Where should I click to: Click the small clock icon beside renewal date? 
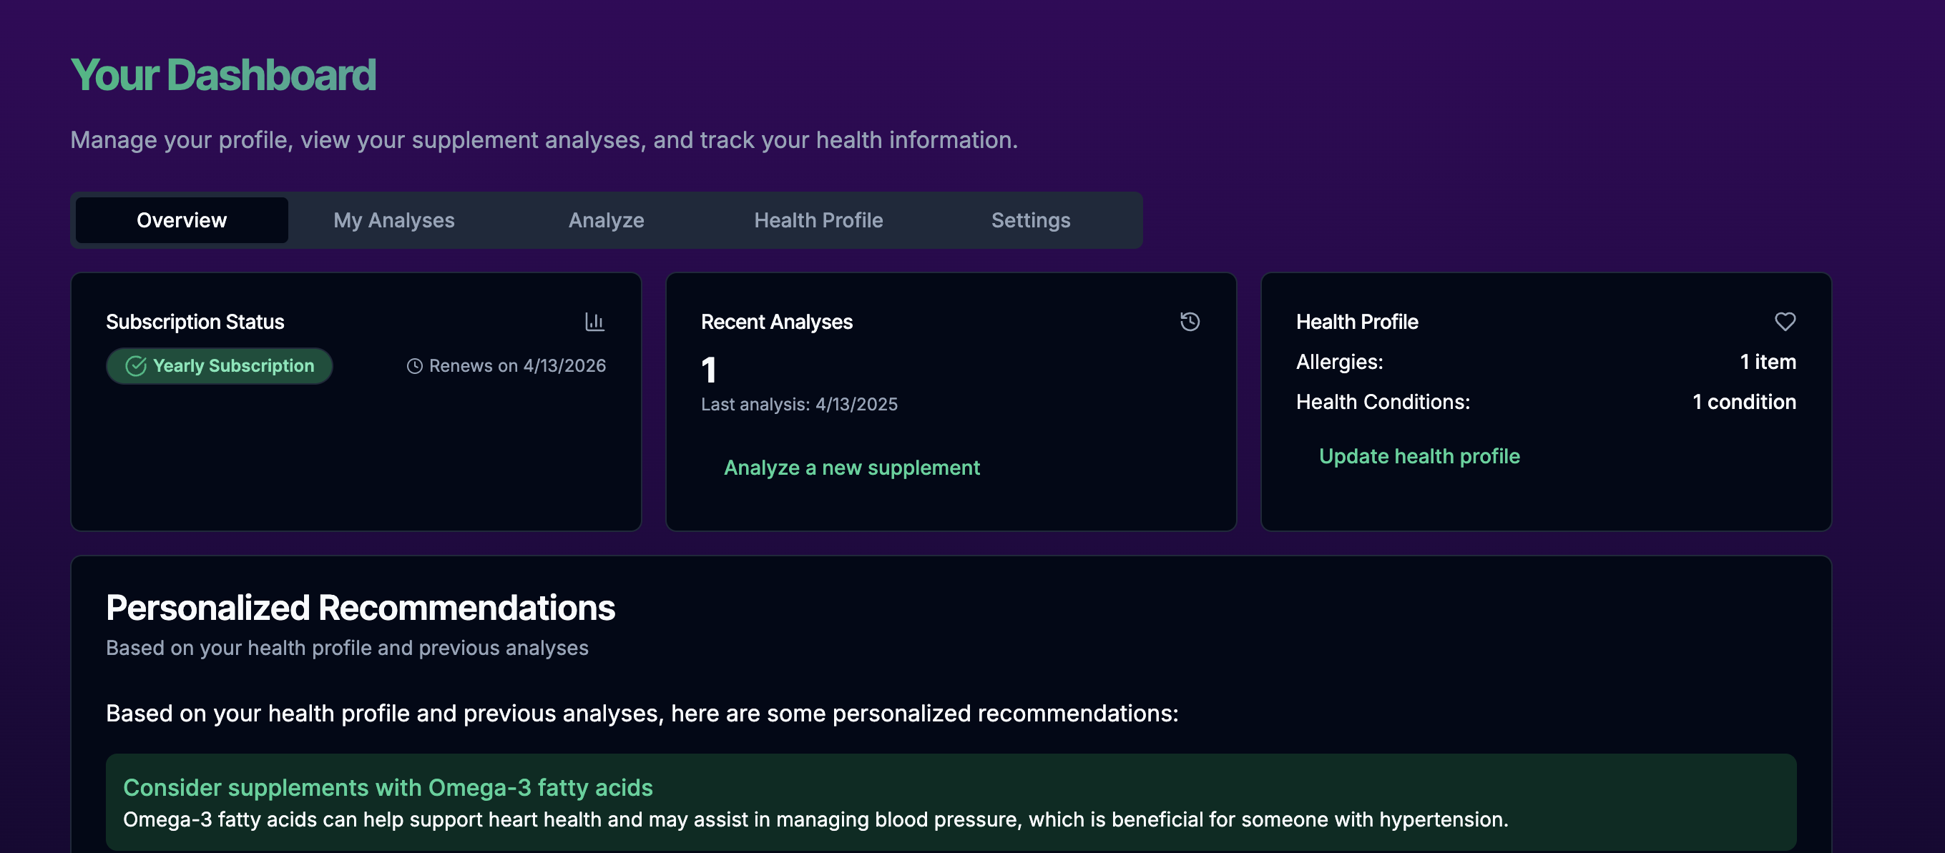414,366
